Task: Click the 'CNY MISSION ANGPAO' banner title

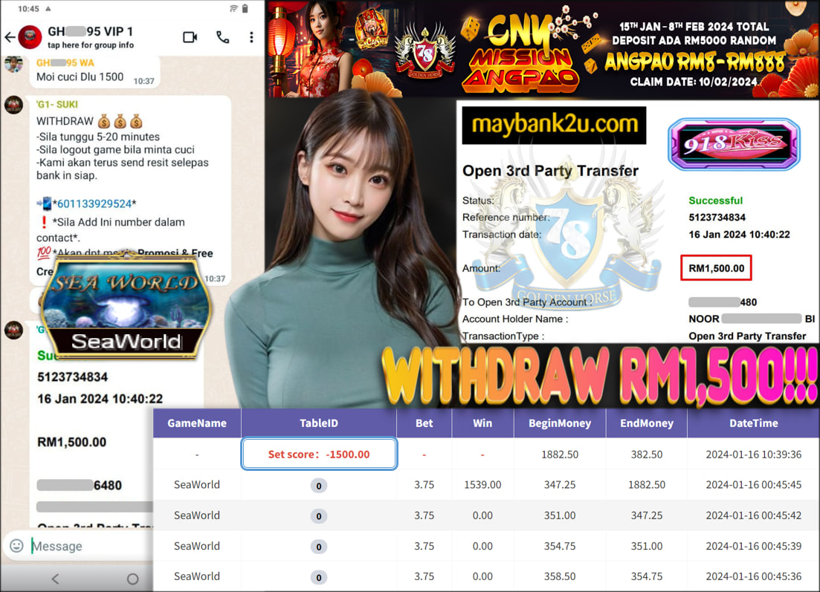Action: (x=522, y=52)
